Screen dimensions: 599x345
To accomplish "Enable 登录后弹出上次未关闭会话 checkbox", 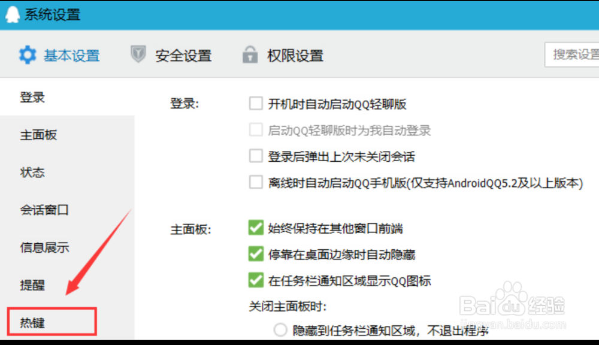I will coord(256,156).
